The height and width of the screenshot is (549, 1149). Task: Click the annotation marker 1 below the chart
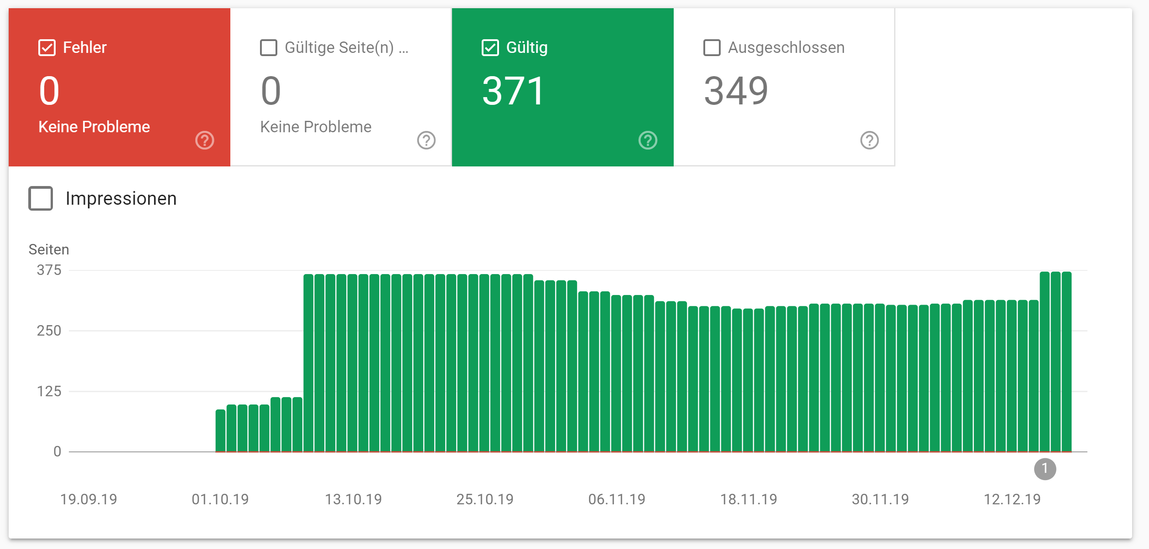click(x=1045, y=469)
